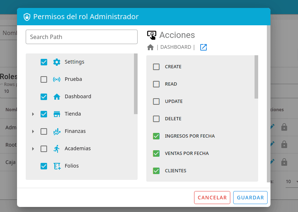
Task: Click the Academias running person icon
Action: 56,149
